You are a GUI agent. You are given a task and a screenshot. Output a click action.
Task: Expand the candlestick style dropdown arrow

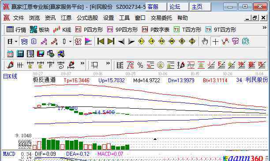click(x=70, y=41)
